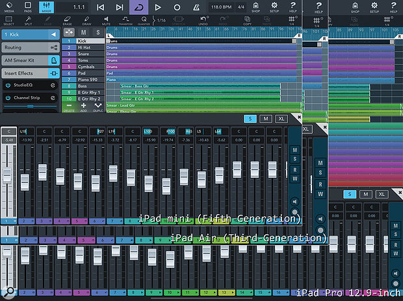Image resolution: width=403 pixels, height=301 pixels.
Task: Toggle global Mute M in the track header
Action: tap(84, 32)
